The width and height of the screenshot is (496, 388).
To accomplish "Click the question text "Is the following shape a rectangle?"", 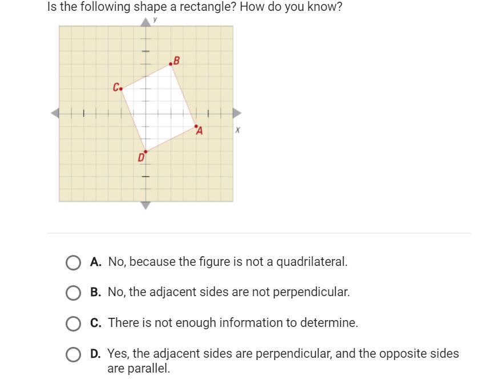I will (142, 7).
